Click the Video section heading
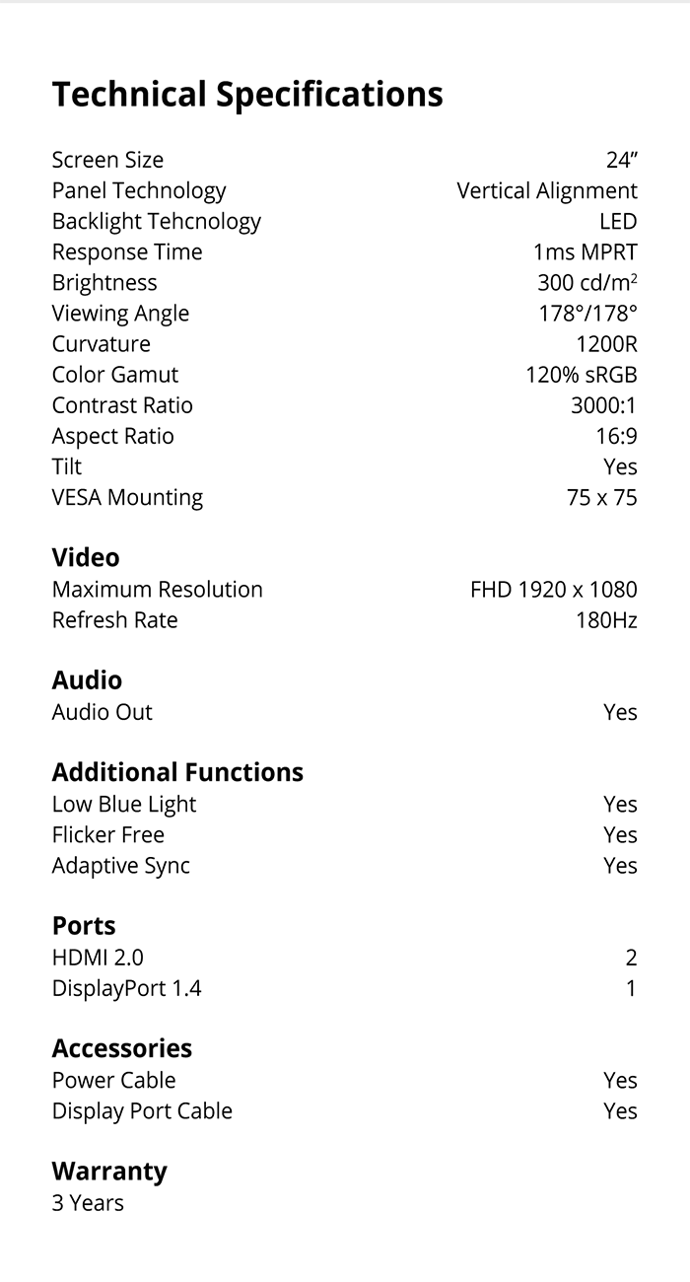This screenshot has height=1282, width=690. (x=86, y=557)
